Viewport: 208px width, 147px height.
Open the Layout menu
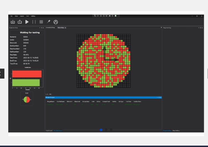tap(22, 16)
